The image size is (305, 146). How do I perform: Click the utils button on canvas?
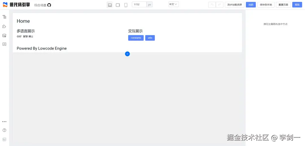(x=150, y=38)
